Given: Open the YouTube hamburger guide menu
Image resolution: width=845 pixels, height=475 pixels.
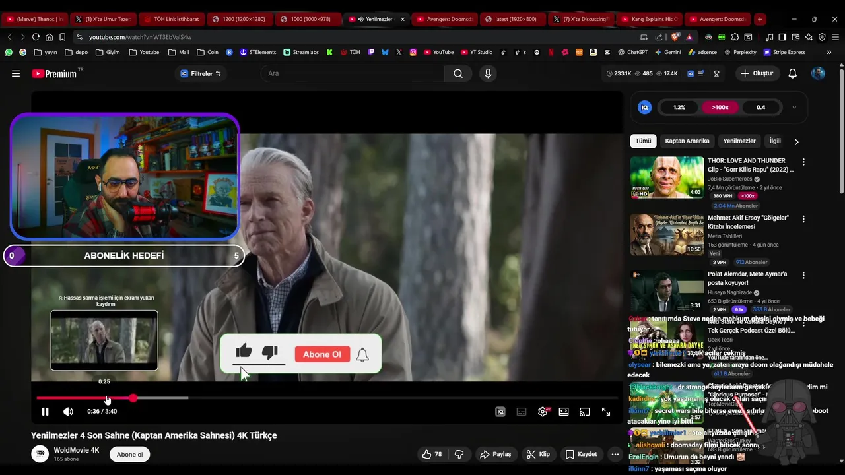Looking at the screenshot, I should [x=16, y=73].
